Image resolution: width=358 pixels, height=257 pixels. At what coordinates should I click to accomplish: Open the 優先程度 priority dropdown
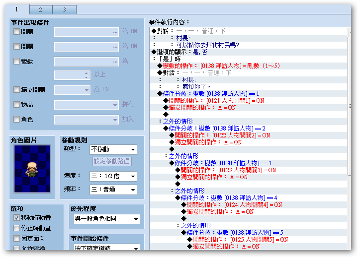point(106,219)
